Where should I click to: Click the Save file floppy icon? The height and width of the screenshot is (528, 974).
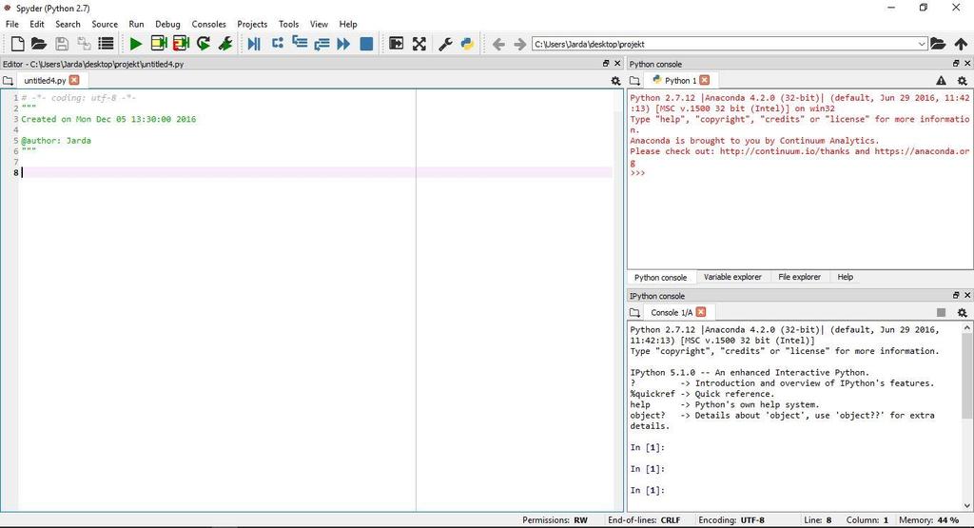[62, 44]
